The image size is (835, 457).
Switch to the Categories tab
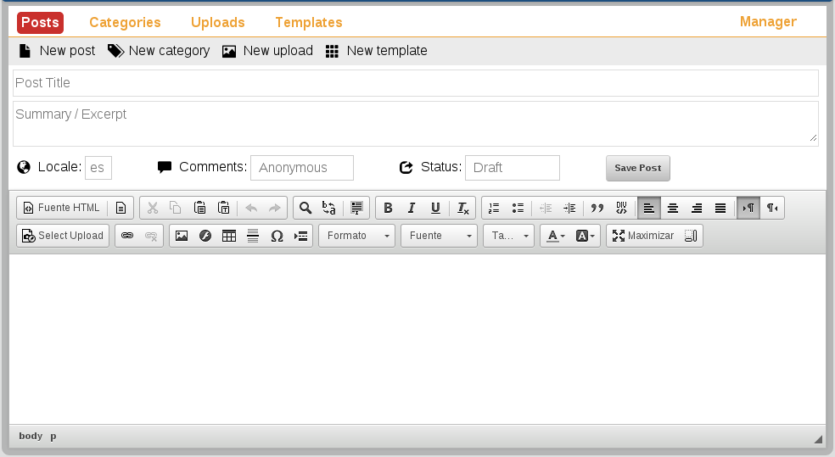point(125,22)
